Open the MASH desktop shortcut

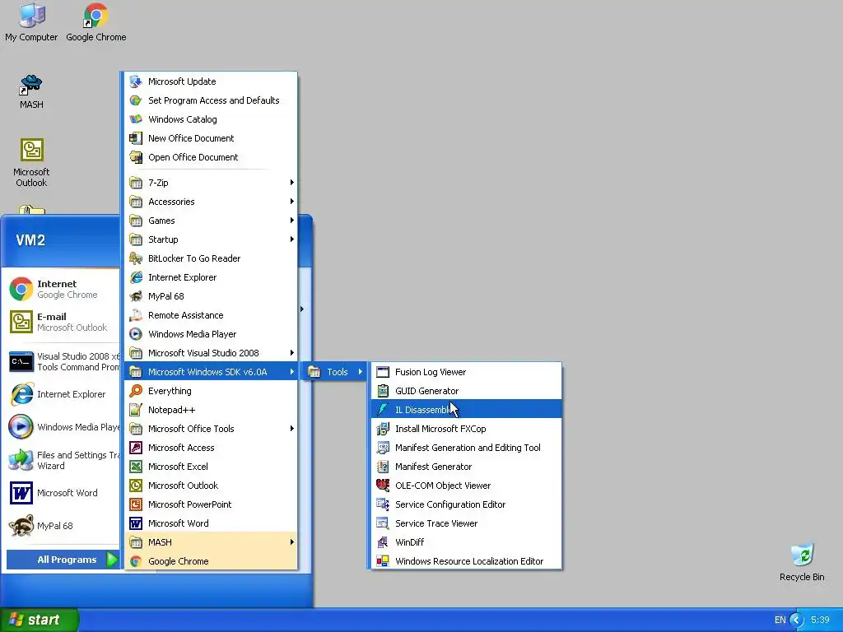(x=31, y=91)
